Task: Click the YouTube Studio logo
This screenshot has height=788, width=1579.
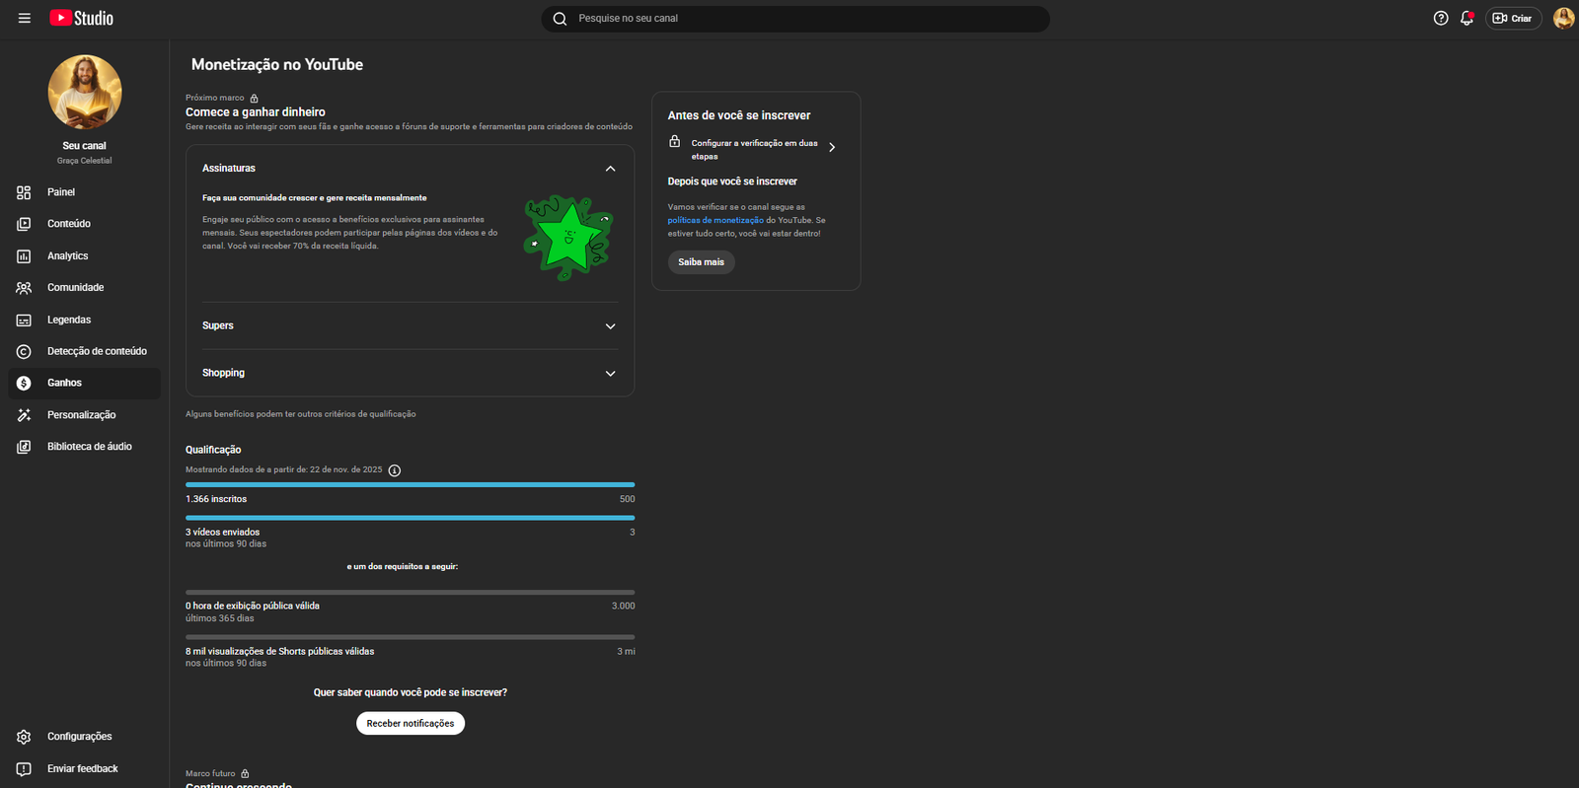Action: coord(82,19)
